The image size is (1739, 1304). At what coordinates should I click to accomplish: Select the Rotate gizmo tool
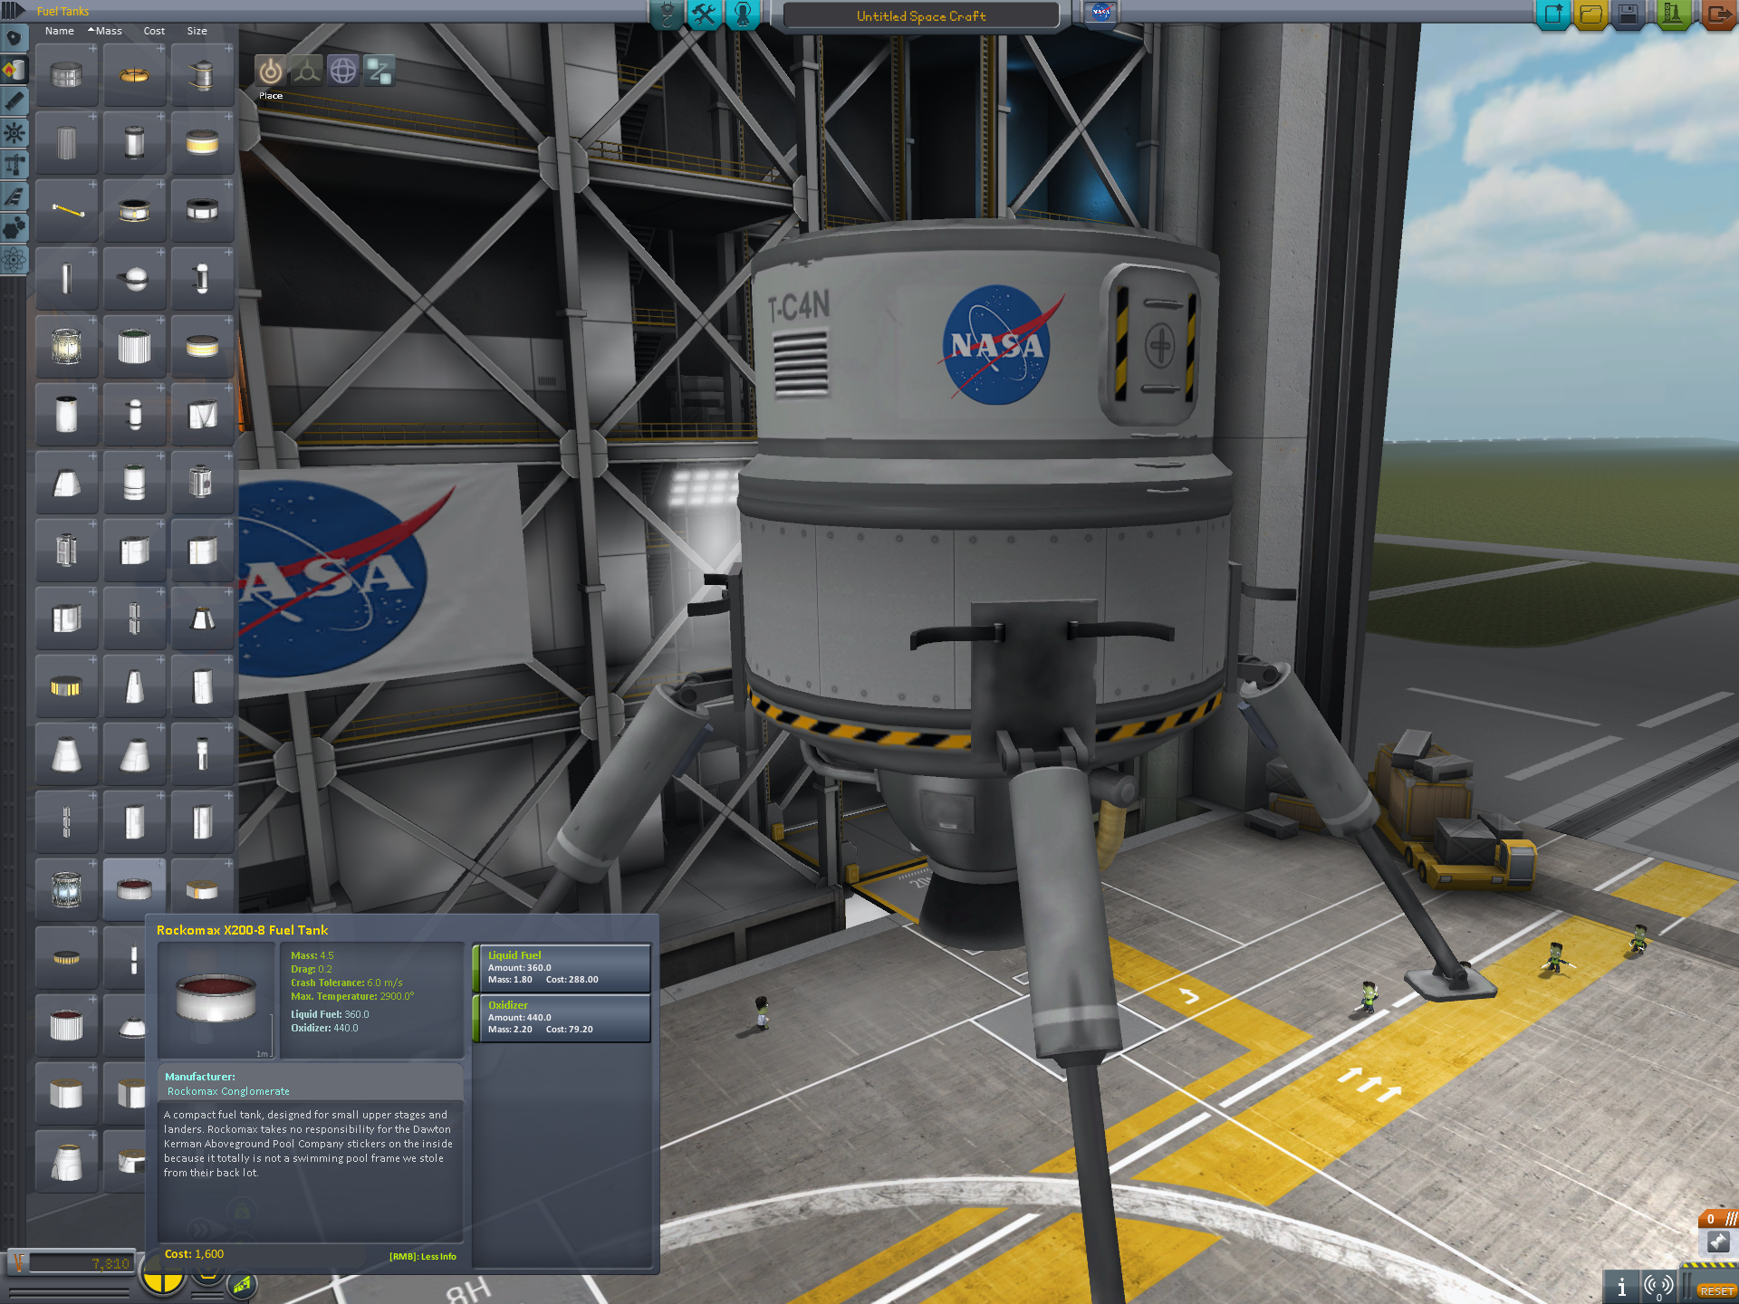[342, 71]
